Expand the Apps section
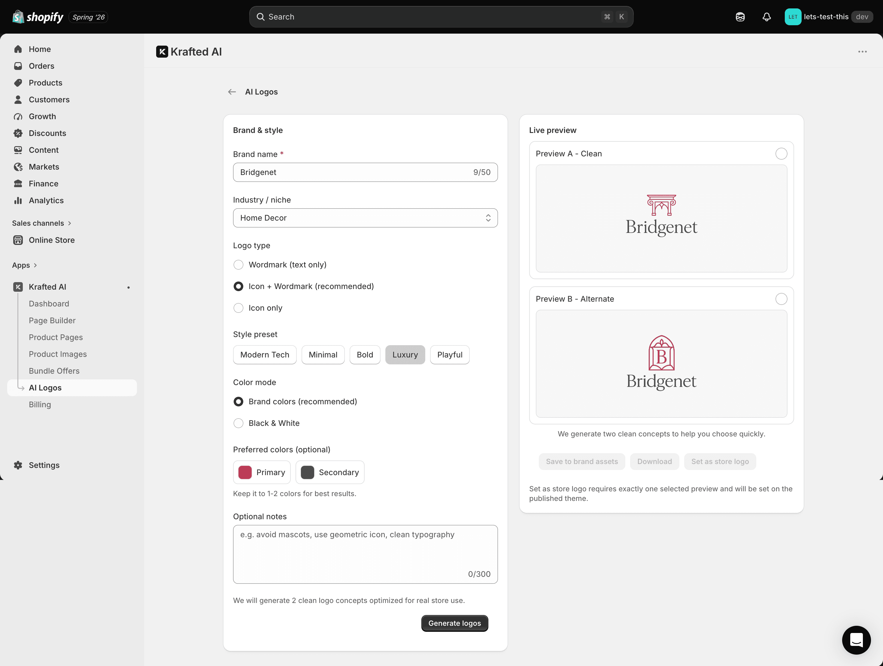This screenshot has width=883, height=666. click(x=24, y=265)
